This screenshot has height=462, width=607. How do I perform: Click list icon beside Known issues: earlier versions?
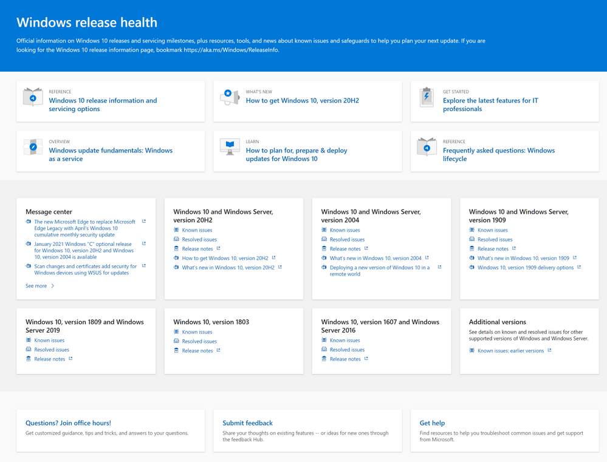click(472, 350)
